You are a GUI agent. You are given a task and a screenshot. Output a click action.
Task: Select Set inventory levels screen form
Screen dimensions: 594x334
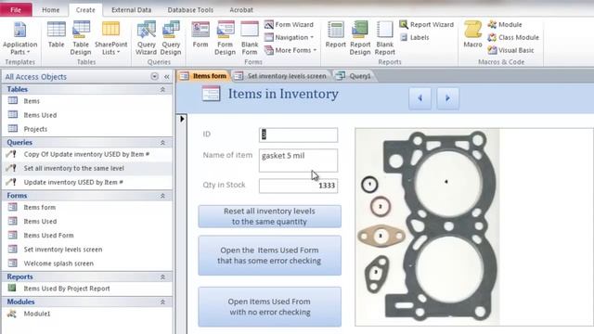click(87, 250)
